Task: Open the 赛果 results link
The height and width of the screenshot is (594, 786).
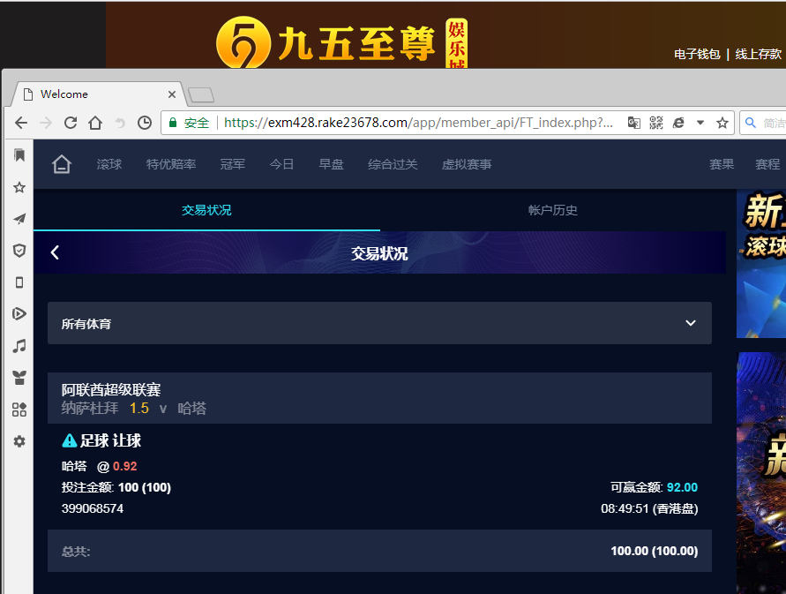Action: click(x=722, y=164)
